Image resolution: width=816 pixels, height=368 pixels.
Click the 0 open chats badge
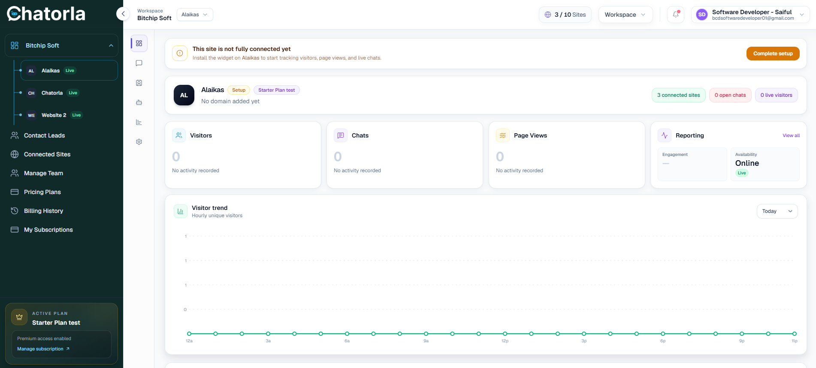(730, 95)
